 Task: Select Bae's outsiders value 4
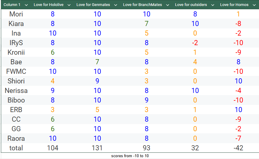pos(195,62)
